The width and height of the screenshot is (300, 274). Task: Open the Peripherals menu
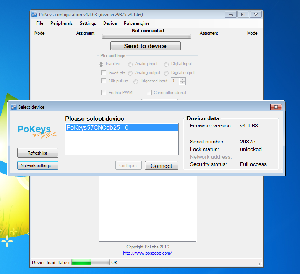click(x=62, y=23)
